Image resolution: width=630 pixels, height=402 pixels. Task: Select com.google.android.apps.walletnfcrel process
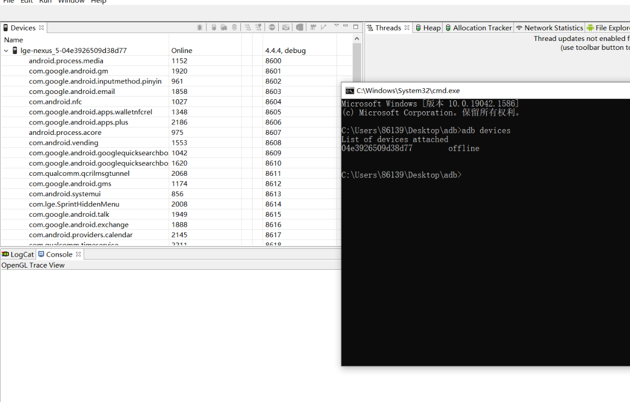[x=90, y=112]
